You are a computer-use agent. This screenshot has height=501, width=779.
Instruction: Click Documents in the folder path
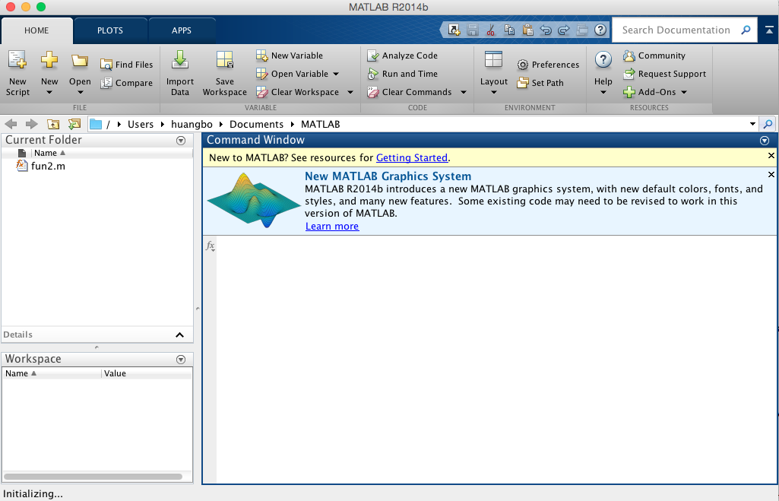pyautogui.click(x=256, y=124)
